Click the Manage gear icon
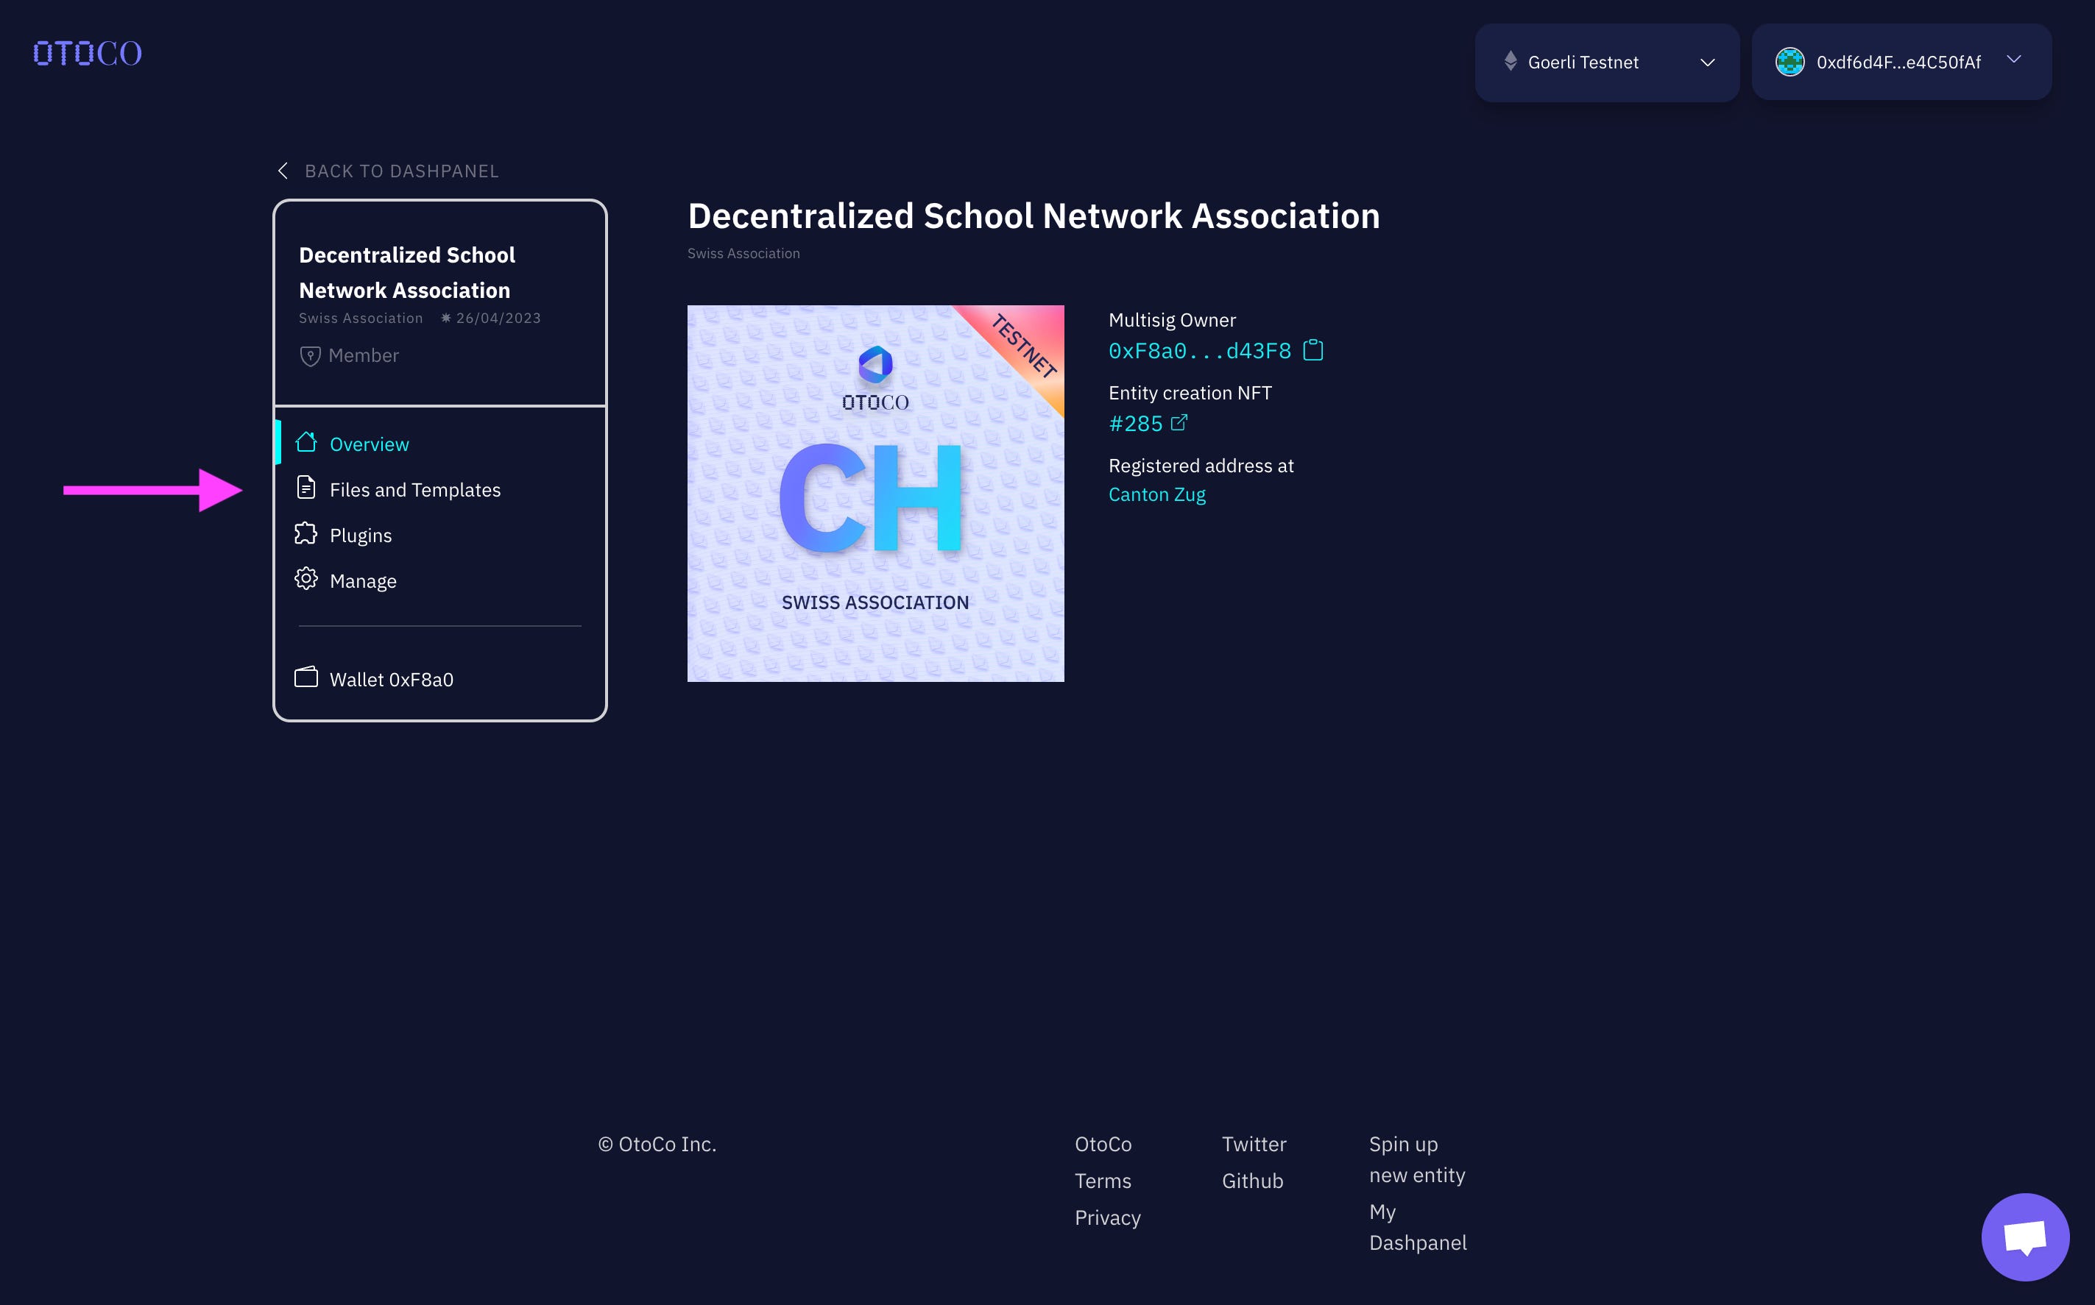 tap(305, 579)
